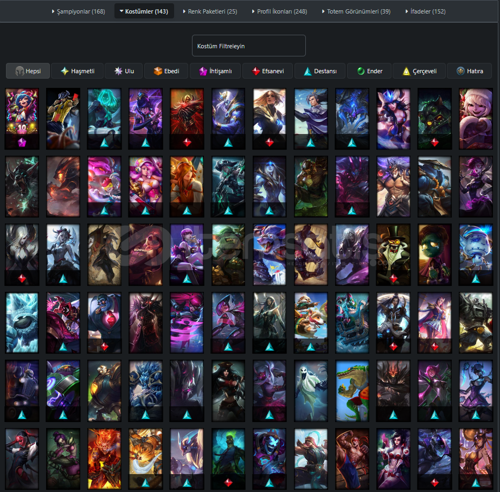Select the dark robot with orange glowing core
The width and height of the screenshot is (500, 492).
[x=105, y=391]
